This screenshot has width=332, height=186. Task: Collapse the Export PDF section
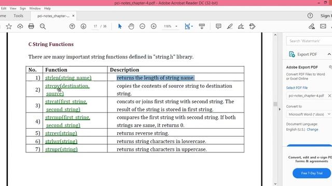pos(329,54)
